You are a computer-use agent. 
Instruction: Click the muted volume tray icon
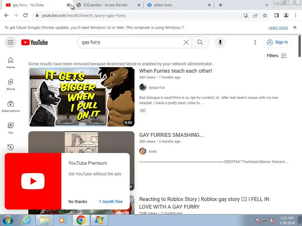(272, 221)
